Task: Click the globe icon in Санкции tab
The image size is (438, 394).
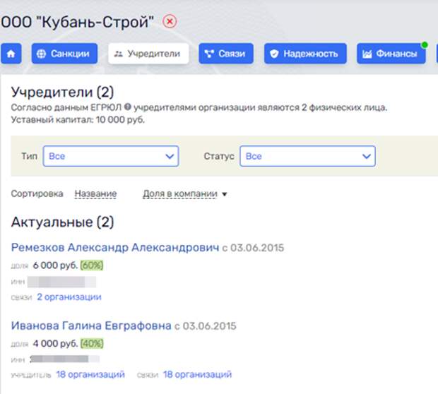Action: (42, 54)
